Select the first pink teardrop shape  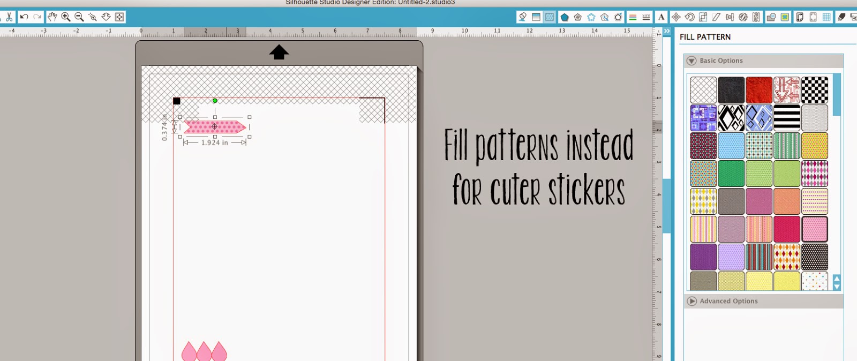point(189,351)
